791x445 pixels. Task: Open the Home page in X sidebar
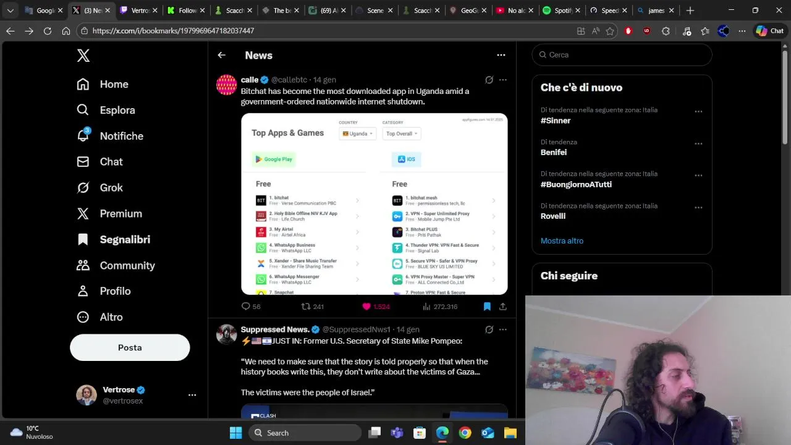click(x=103, y=84)
